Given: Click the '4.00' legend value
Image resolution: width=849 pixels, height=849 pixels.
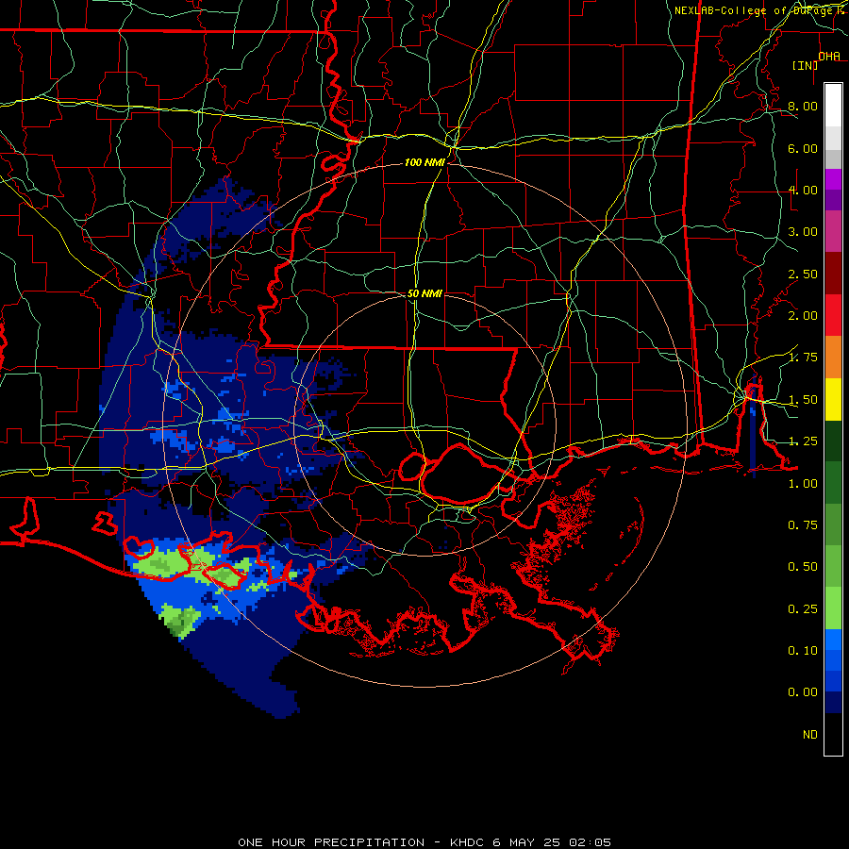Looking at the screenshot, I should click(x=803, y=190).
